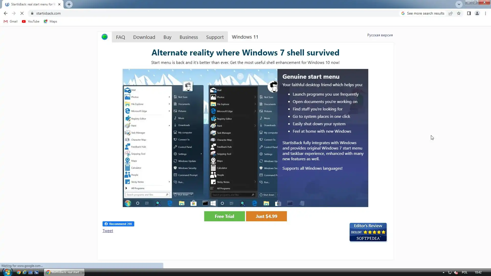Image resolution: width=491 pixels, height=276 pixels.
Task: Open the YouTube bookmark
Action: point(31,21)
